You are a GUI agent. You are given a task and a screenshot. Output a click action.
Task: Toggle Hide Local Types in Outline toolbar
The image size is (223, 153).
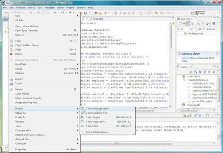[x=214, y=72]
